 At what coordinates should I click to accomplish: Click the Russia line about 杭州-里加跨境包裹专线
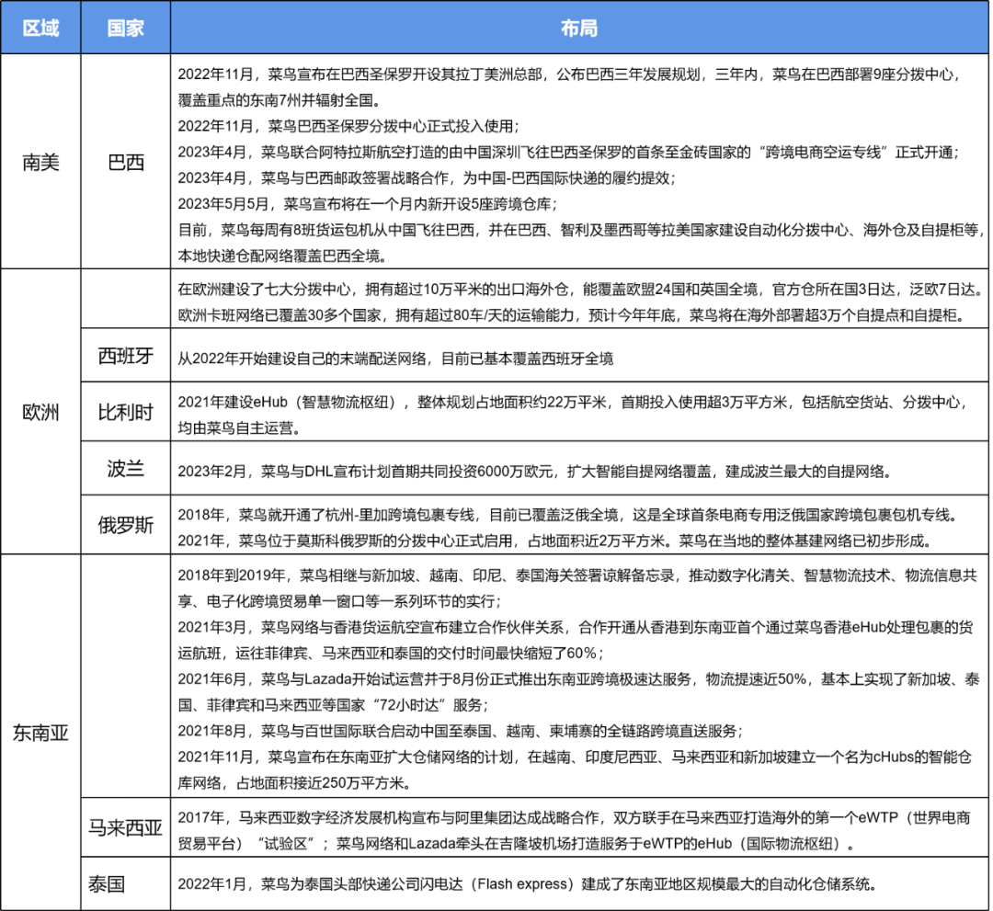568,515
